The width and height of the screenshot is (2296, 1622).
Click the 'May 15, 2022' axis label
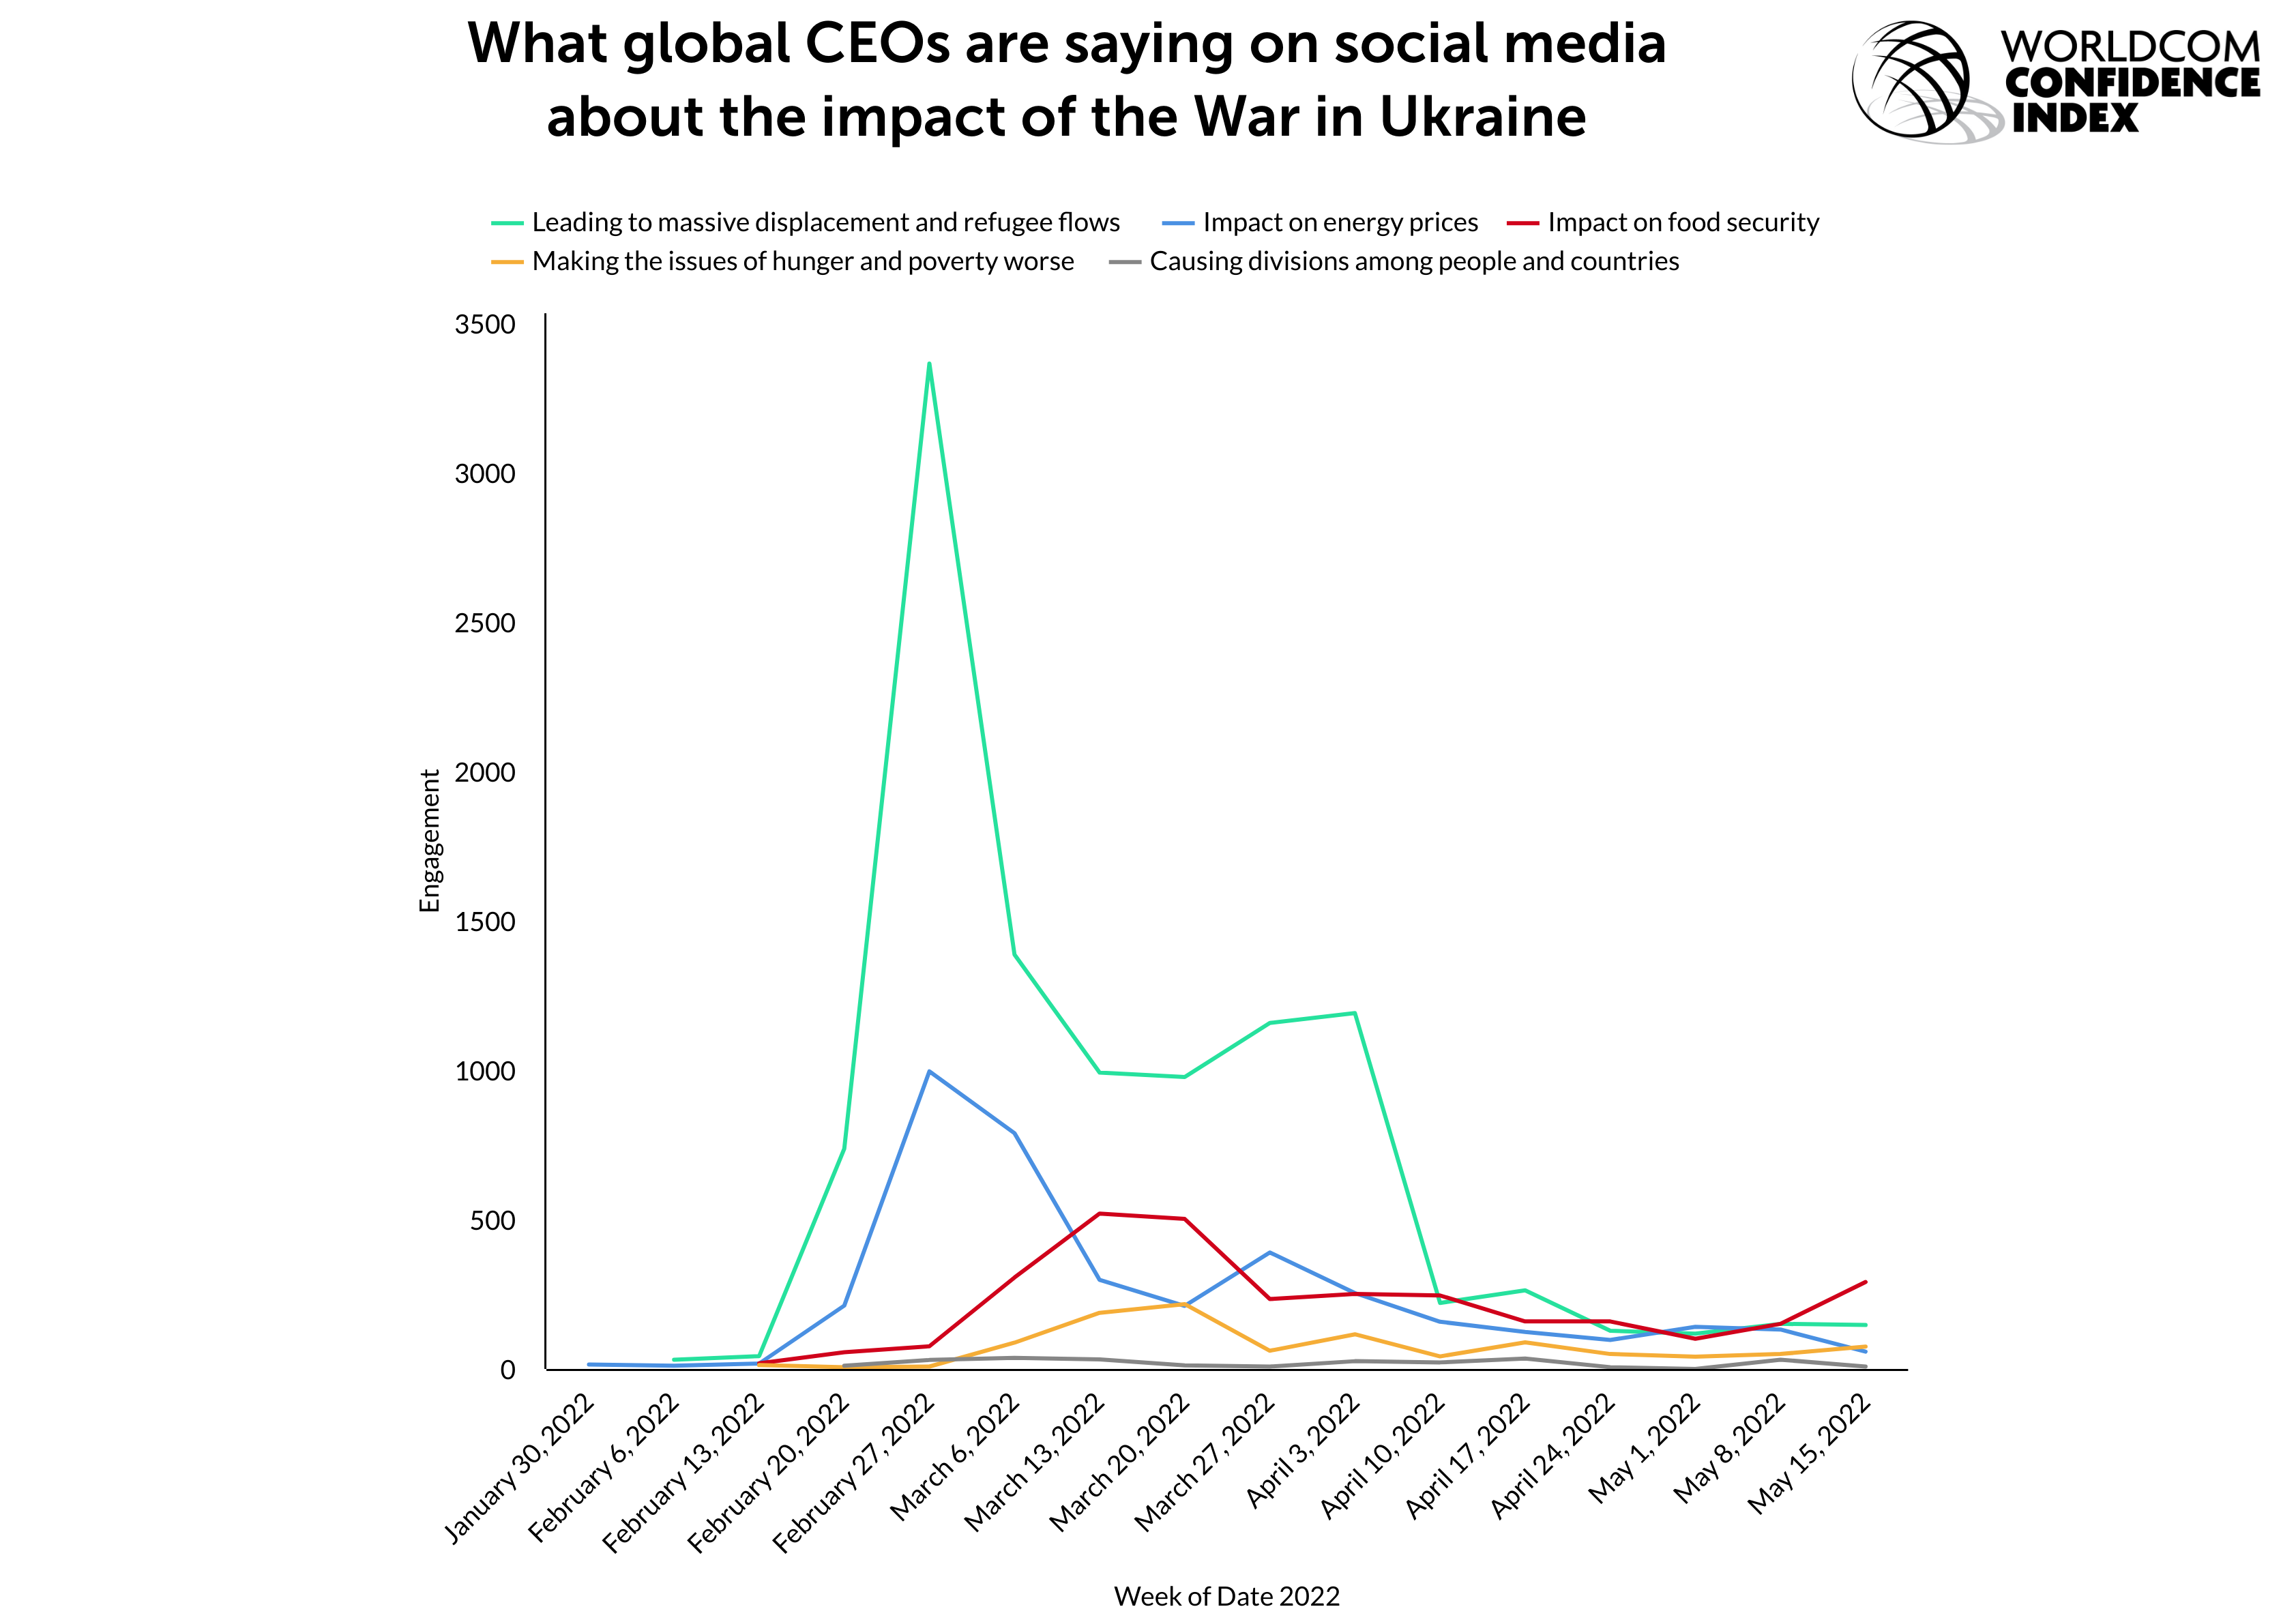click(1809, 1453)
